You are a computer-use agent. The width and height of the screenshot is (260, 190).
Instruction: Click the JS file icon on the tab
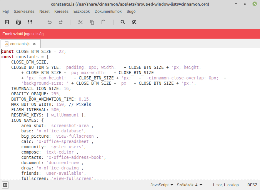(7, 44)
